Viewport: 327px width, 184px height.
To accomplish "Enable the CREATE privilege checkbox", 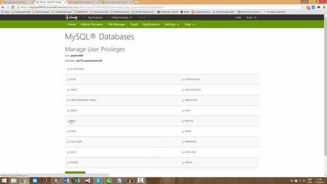I will click(68, 90).
